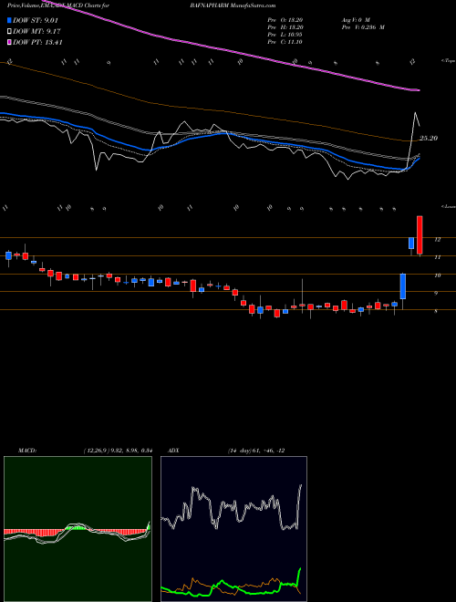Click the 'ADX' panel heading
The image size is (456, 602).
173,451
